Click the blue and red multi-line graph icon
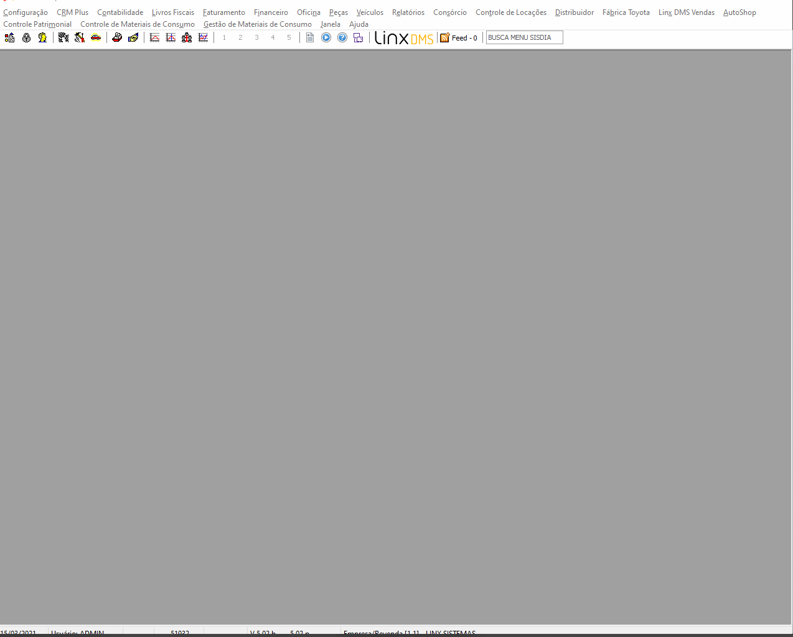This screenshot has width=793, height=637. click(203, 38)
